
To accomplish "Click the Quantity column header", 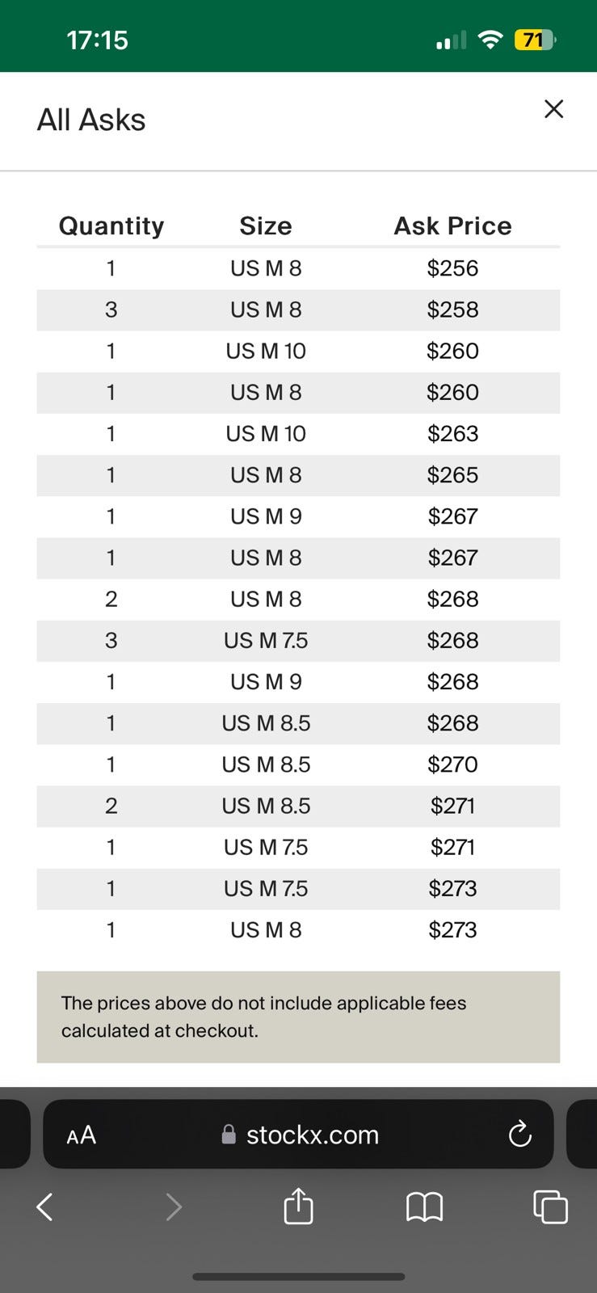I will 111,225.
